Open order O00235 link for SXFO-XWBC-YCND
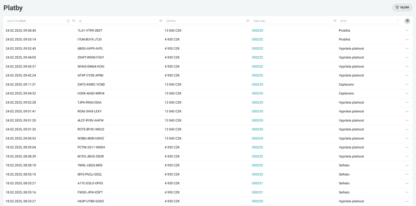 258,84
